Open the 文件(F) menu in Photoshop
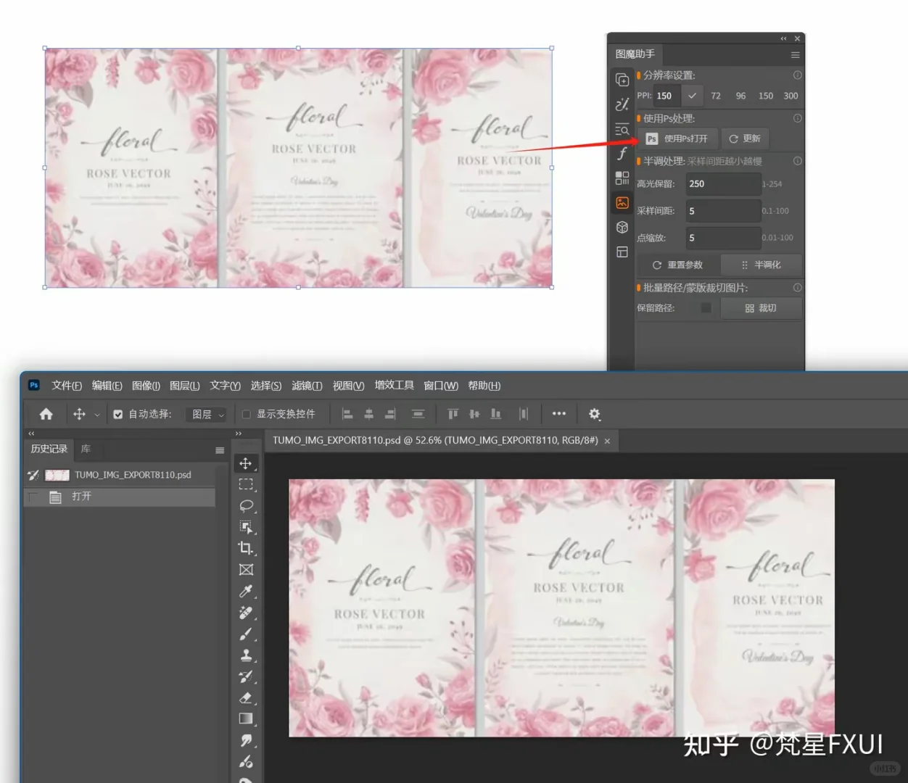Screen dimensions: 908x783 [x=67, y=386]
